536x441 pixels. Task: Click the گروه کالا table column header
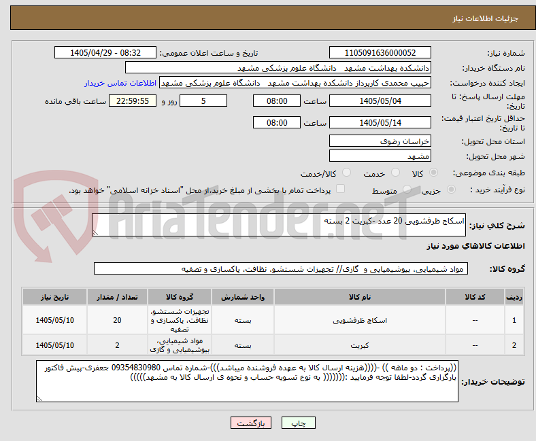pos(180,297)
